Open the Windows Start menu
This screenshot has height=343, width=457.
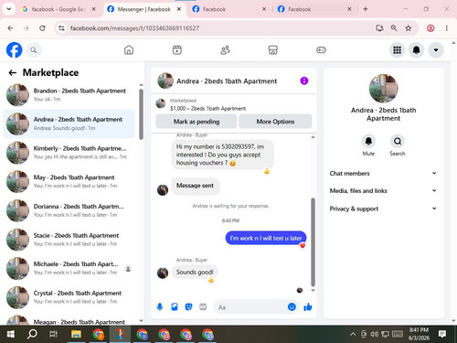[x=11, y=335]
